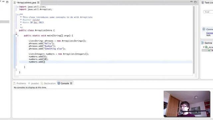
Task: Click the 'List<String> phrases' declaration line
Action: tap(57, 41)
